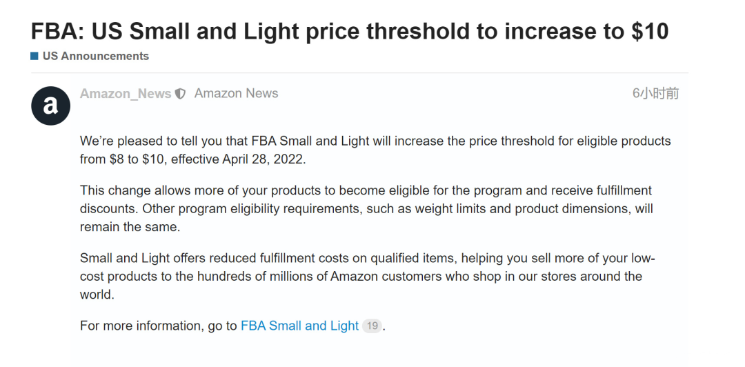Click the "April 28, 2022" effective date text
The image size is (745, 367).
[x=262, y=159]
